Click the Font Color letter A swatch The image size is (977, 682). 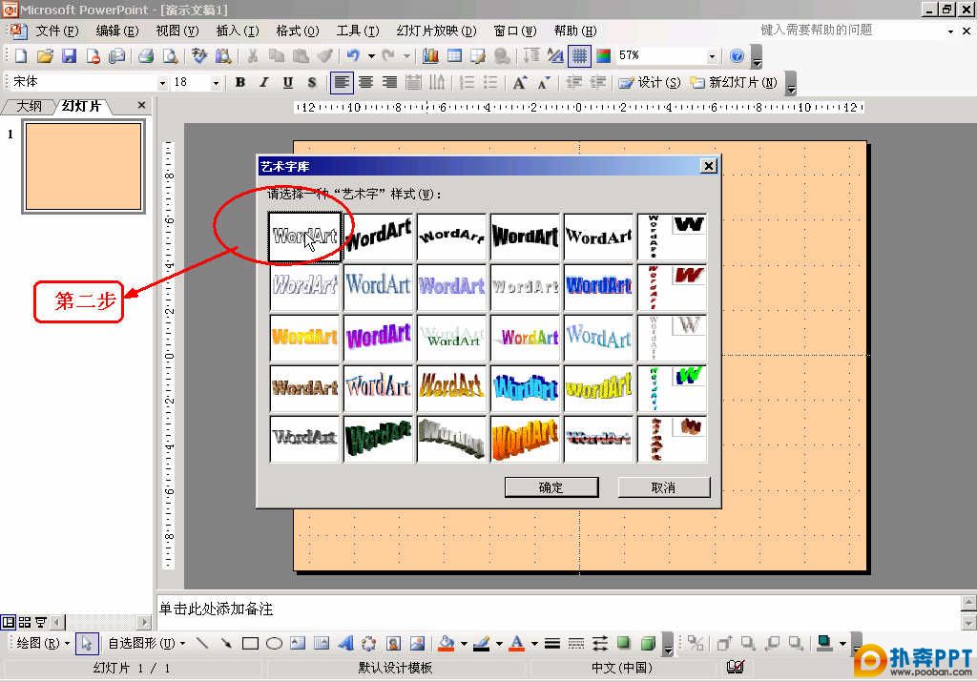click(x=516, y=643)
